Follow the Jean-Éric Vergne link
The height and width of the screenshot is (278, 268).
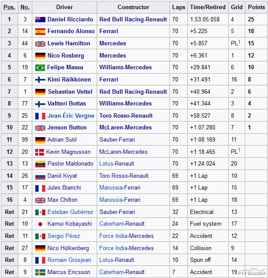click(x=71, y=116)
